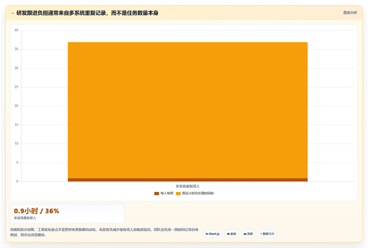Viewport: 368px width, 248px height.
Task: Click the 每人每周 legend label
Action: pos(167,193)
